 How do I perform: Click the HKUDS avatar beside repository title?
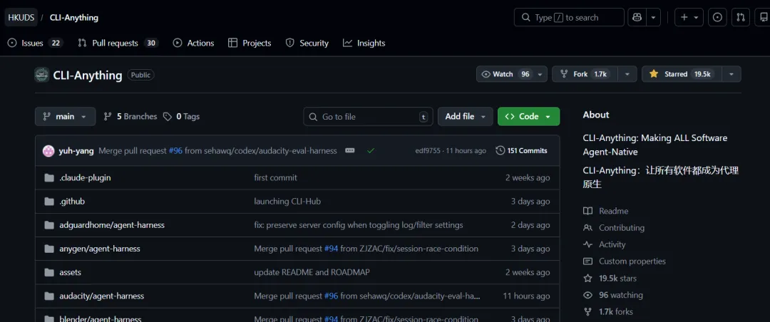point(42,75)
